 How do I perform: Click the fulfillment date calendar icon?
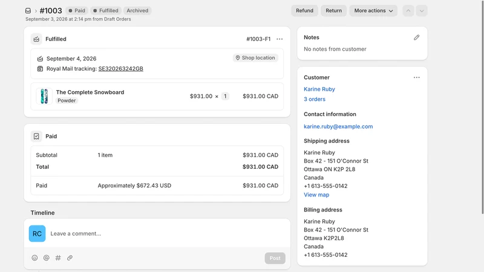(x=40, y=59)
